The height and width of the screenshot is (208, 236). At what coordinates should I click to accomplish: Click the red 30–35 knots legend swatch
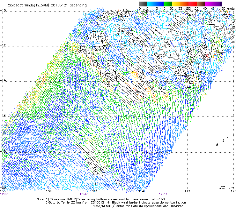[193, 4]
